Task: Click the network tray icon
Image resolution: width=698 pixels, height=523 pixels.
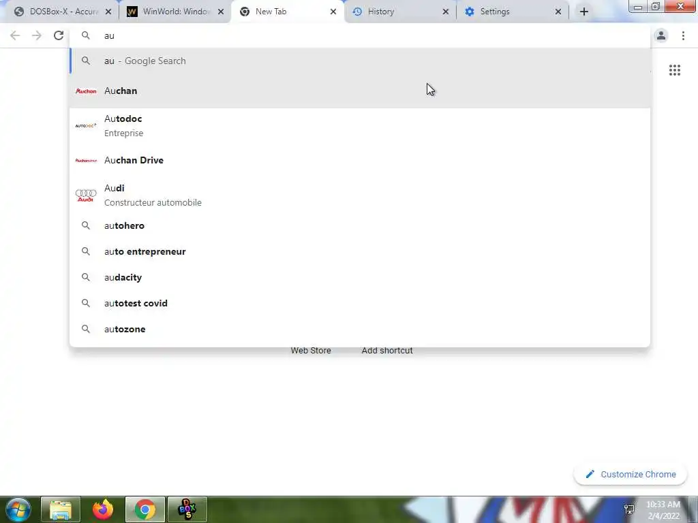Action: point(629,509)
